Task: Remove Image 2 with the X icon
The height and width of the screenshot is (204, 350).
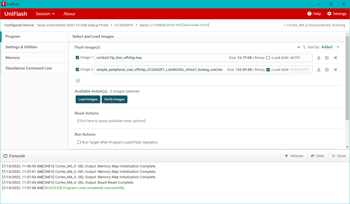Action: [x=335, y=70]
